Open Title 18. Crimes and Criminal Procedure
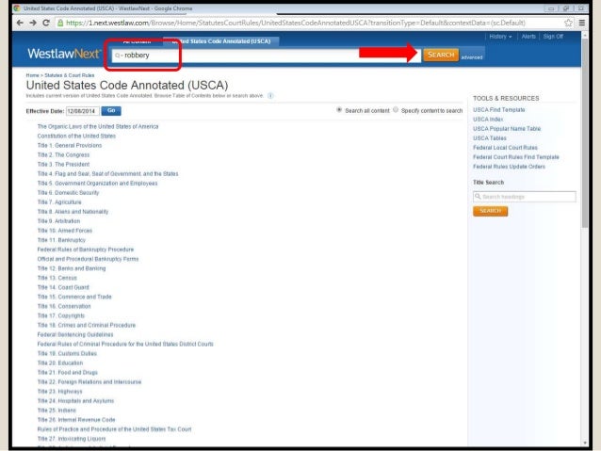601x451 pixels. [87, 325]
